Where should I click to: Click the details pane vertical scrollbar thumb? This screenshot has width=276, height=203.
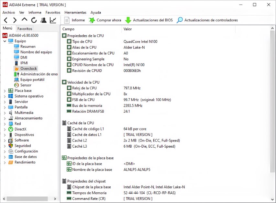(272, 102)
